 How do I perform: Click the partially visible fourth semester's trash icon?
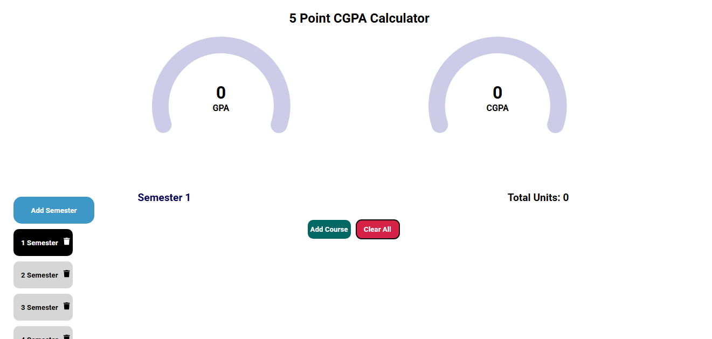(x=67, y=337)
